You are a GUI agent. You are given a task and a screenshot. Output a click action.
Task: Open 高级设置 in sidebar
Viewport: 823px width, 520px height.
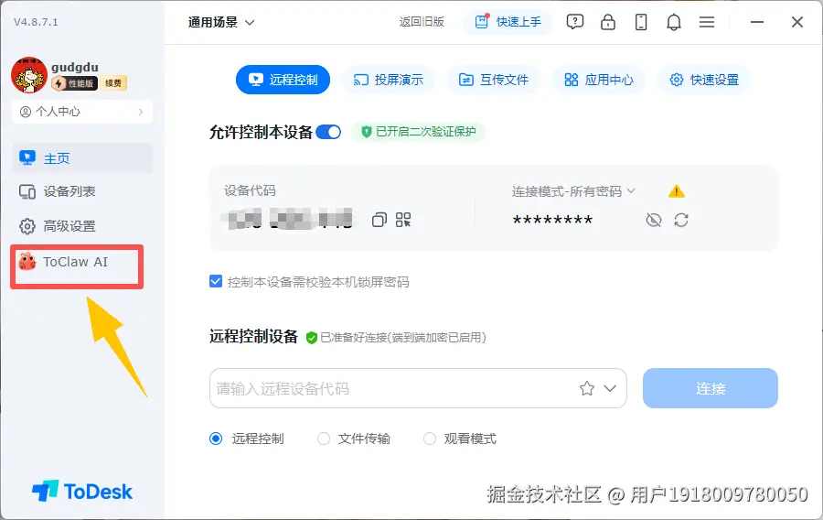(82, 226)
